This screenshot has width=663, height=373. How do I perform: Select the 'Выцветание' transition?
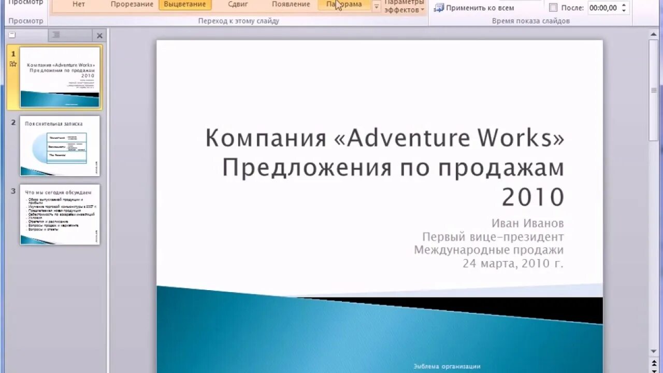point(185,5)
